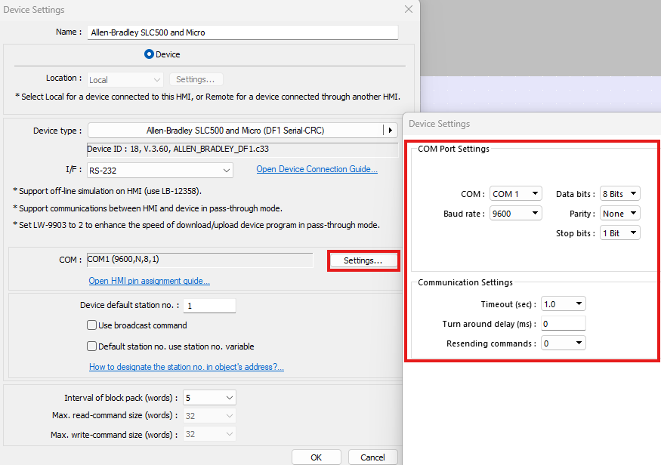The width and height of the screenshot is (661, 465).
Task: Click the off-line simulation LB-12358 note
Action: (x=107, y=191)
